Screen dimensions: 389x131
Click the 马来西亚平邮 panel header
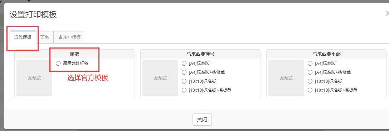[326, 54]
